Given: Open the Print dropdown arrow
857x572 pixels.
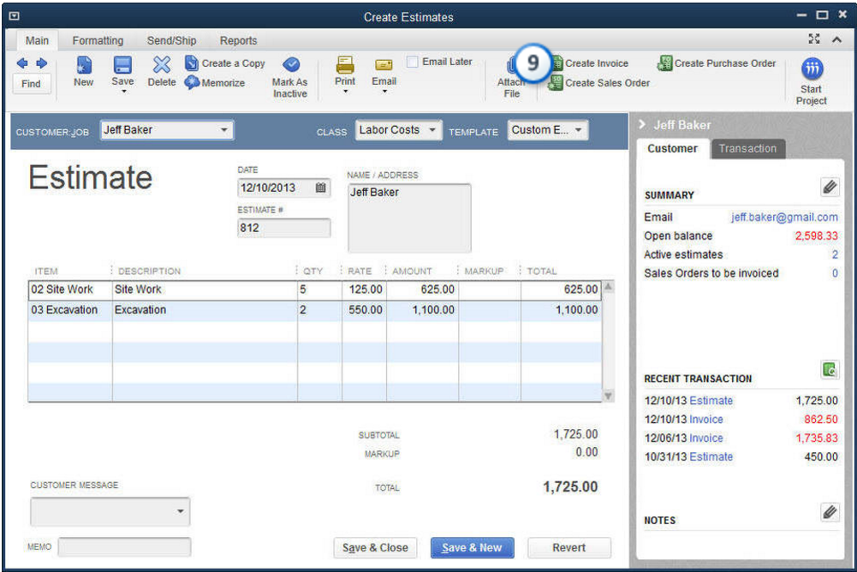Looking at the screenshot, I should pyautogui.click(x=345, y=92).
